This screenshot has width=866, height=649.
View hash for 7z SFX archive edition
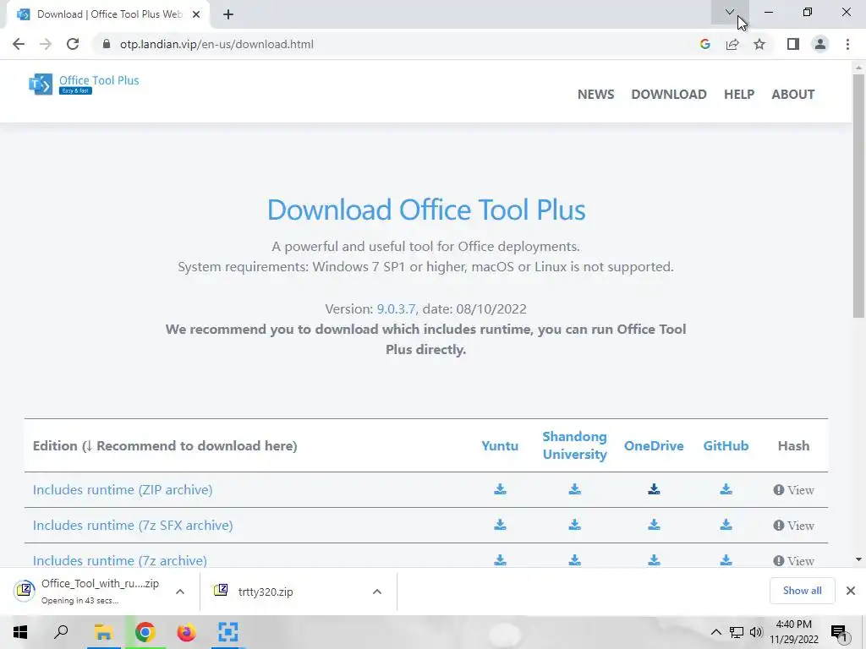coord(793,526)
